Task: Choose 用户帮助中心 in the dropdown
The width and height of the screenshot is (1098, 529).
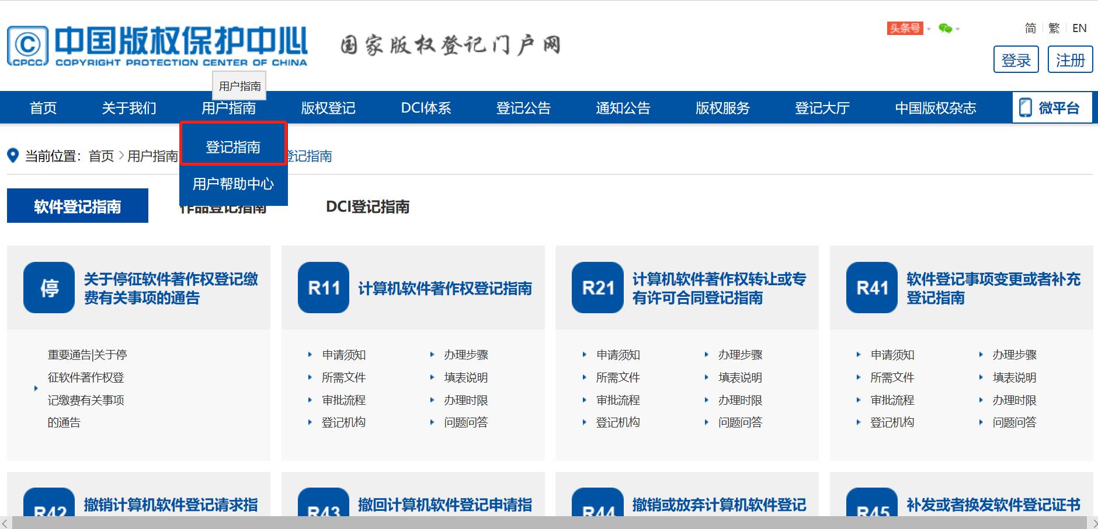Action: 233,184
